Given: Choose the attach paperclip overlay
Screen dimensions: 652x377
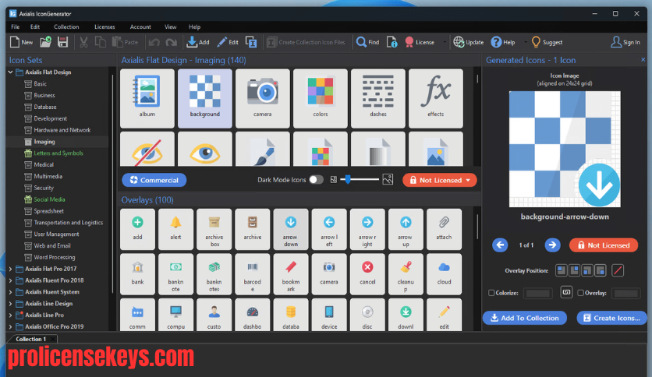Looking at the screenshot, I should pyautogui.click(x=444, y=229).
